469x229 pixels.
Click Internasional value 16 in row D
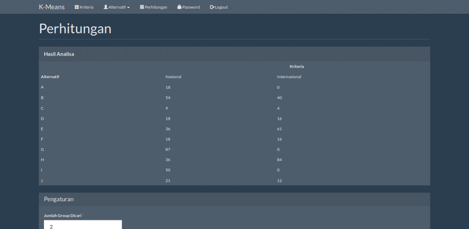pos(279,118)
